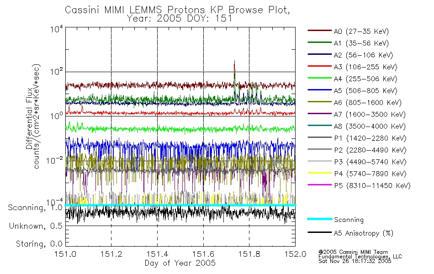434x274 pixels.
Task: Click the '@2005 Cassini MIMI Team' credit text
Action: click(x=353, y=252)
